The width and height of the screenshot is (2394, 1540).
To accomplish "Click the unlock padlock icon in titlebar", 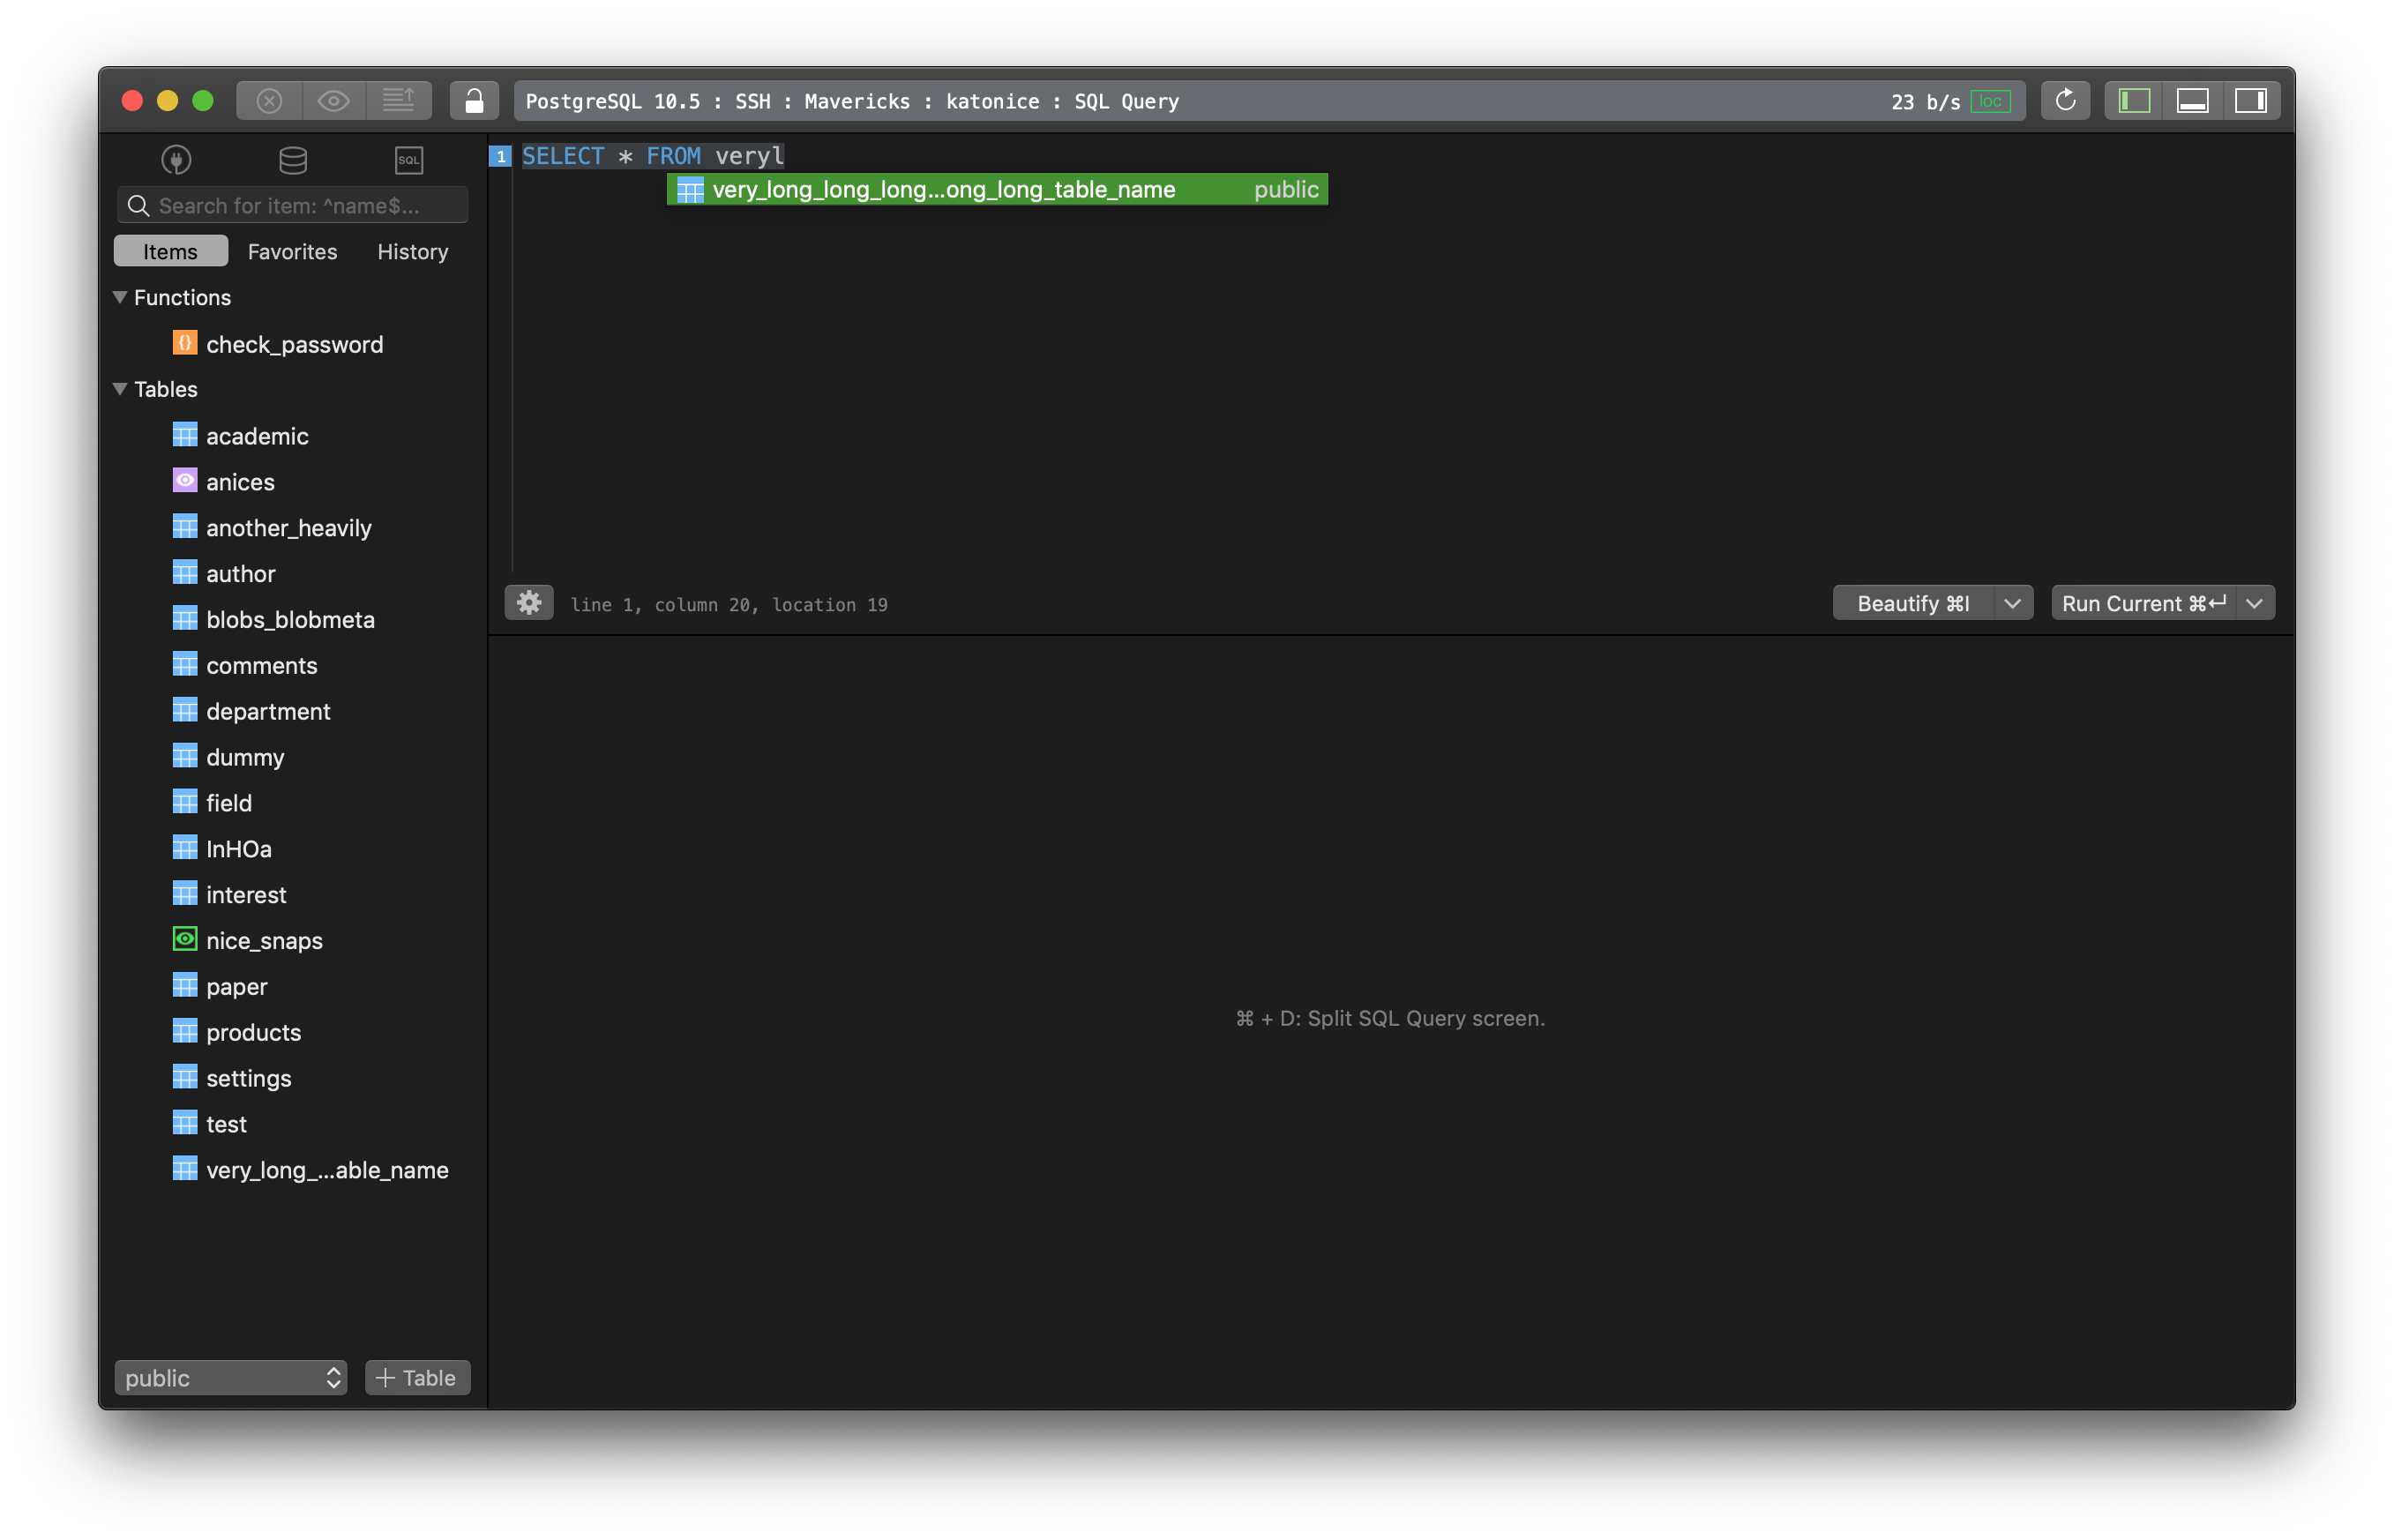I will click(x=474, y=100).
